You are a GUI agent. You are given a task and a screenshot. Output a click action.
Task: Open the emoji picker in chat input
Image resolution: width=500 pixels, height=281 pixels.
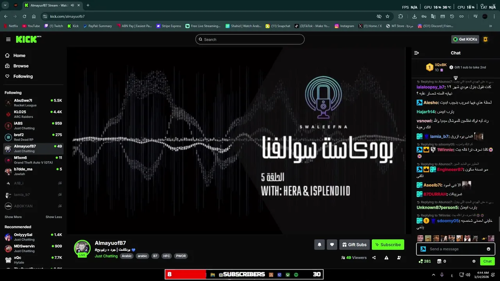[489, 249]
